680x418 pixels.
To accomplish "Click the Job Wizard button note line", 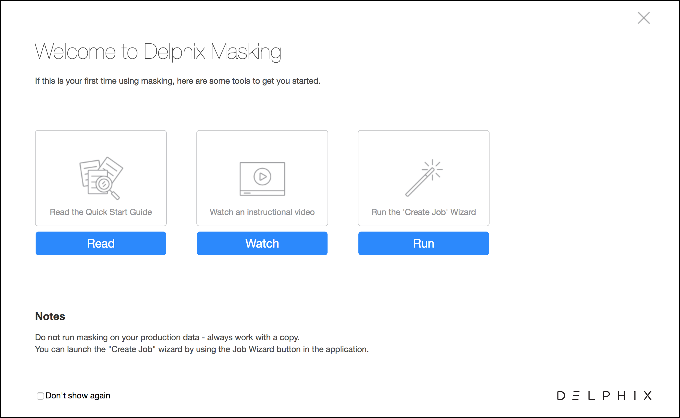I will [x=202, y=349].
